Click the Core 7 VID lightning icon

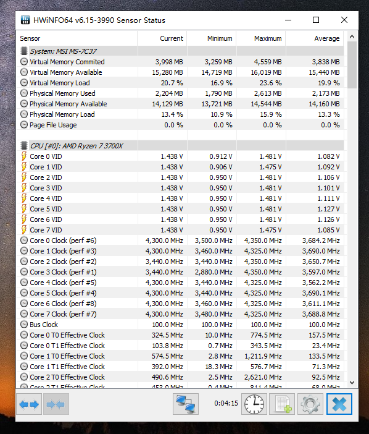coord(24,230)
